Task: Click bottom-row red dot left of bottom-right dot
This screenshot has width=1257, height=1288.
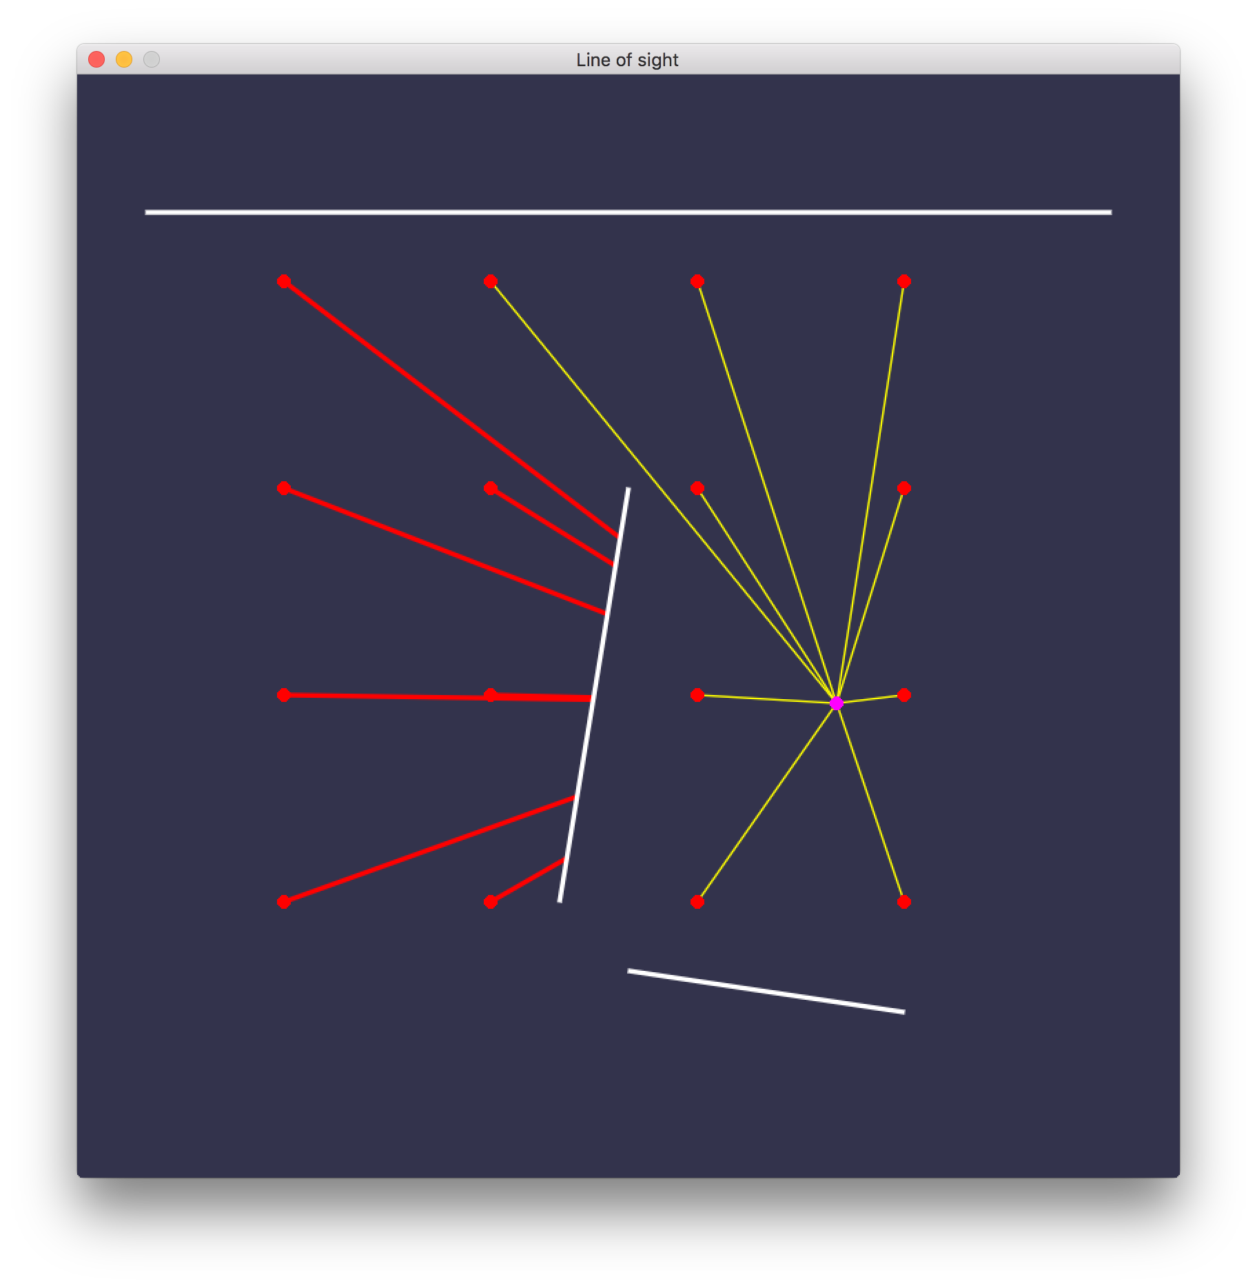Action: click(697, 902)
